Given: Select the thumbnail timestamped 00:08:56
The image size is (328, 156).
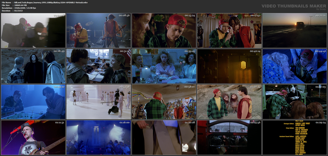Looking at the screenshot, I should click(x=98, y=30).
